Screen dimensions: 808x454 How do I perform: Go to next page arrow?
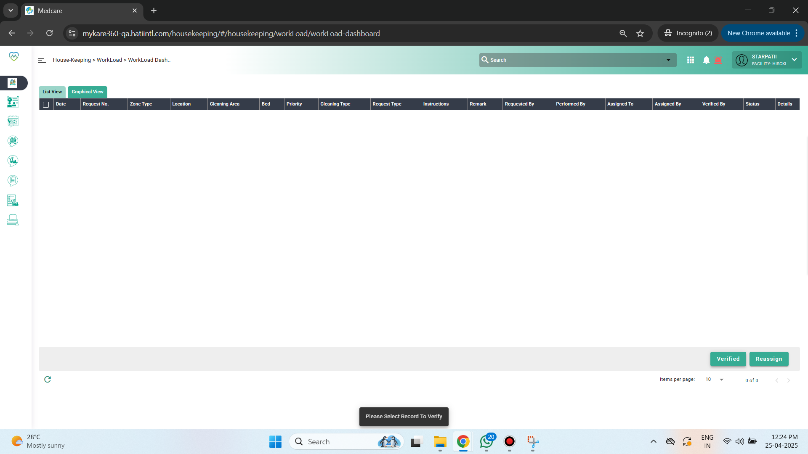[x=789, y=380]
